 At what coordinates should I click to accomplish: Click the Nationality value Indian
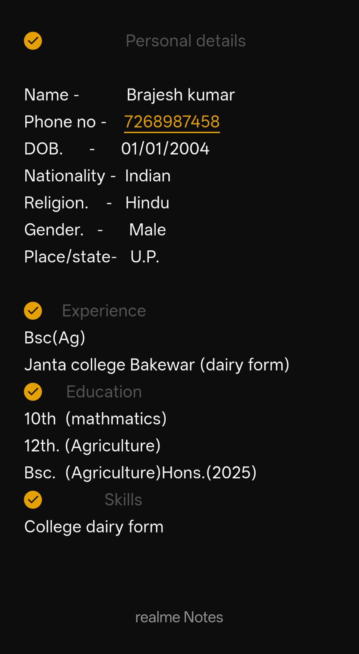point(148,176)
